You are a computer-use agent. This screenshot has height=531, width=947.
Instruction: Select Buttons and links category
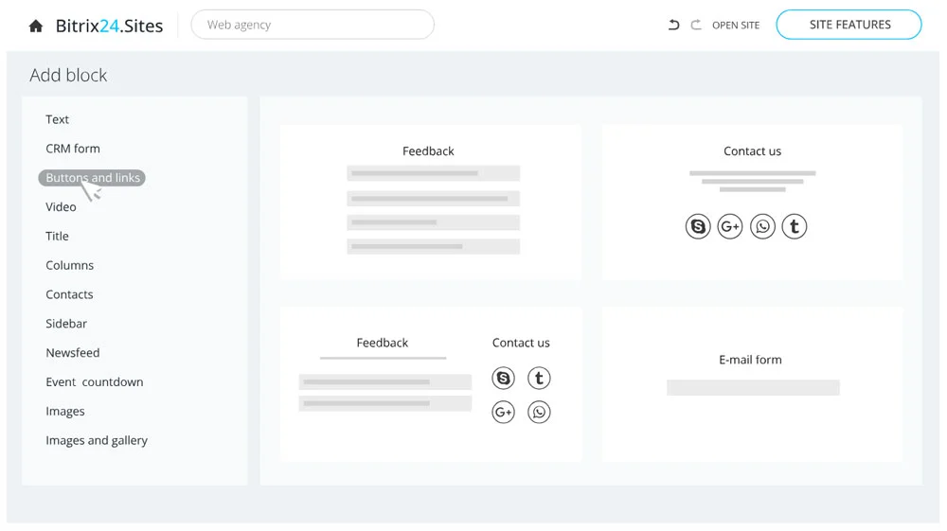click(x=93, y=178)
